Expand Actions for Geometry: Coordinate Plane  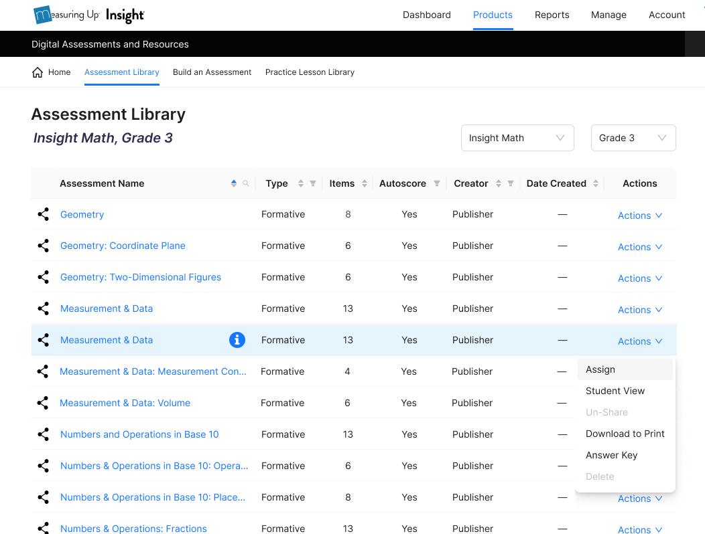tap(640, 247)
